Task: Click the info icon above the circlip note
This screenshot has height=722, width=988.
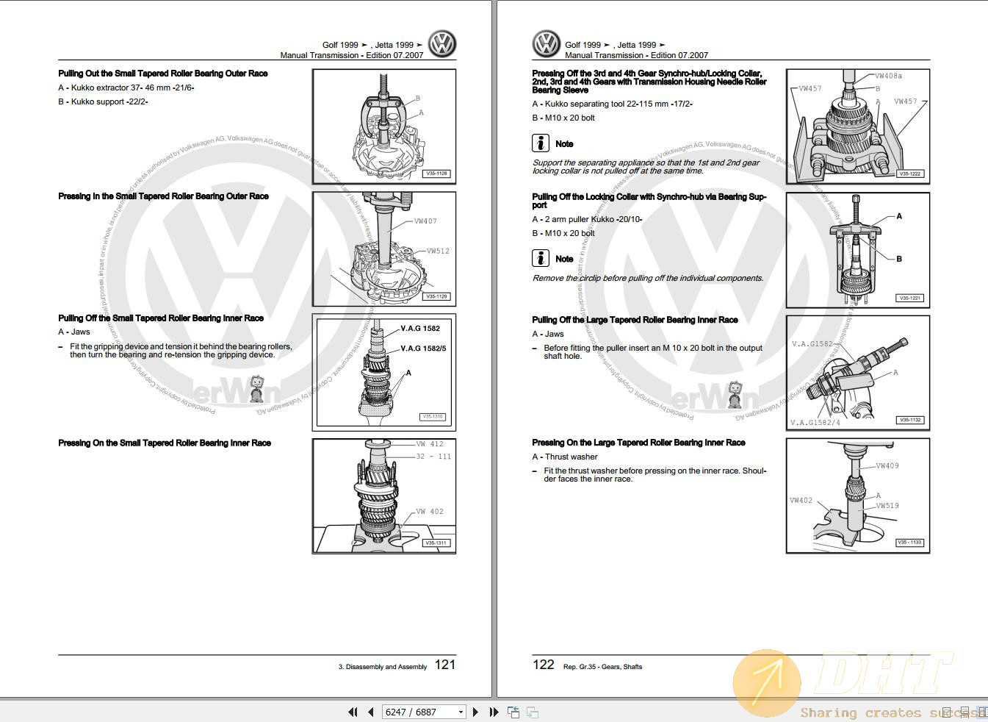Action: [541, 258]
